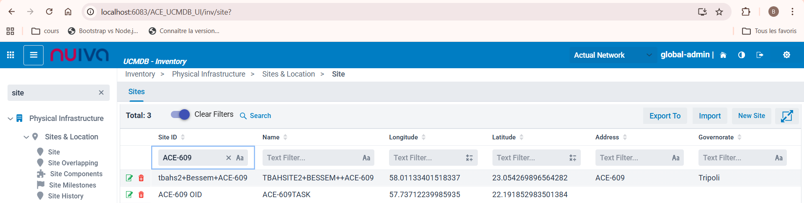
Task: Click the Address text filter field
Action: pyautogui.click(x=633, y=158)
